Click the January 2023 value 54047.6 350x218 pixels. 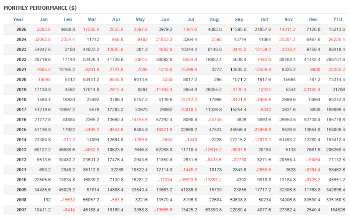[x=42, y=49]
